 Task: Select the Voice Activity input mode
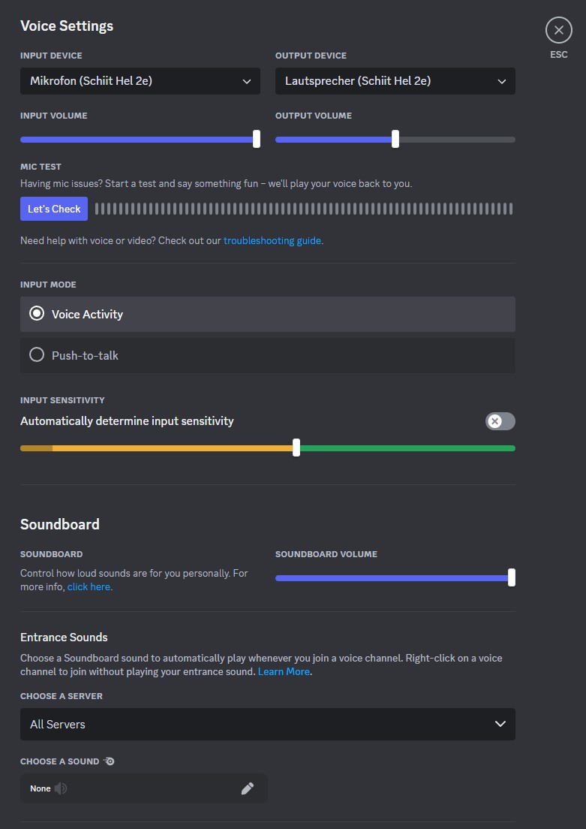[x=267, y=314]
